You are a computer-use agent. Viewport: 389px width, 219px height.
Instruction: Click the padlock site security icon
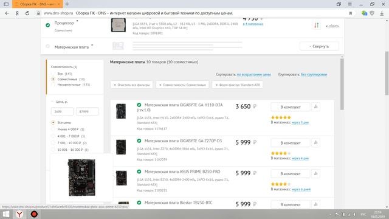click(38, 13)
